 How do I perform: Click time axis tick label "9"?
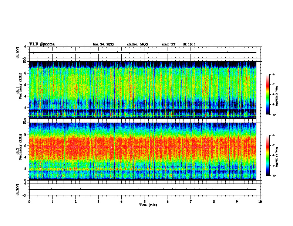point(237,202)
